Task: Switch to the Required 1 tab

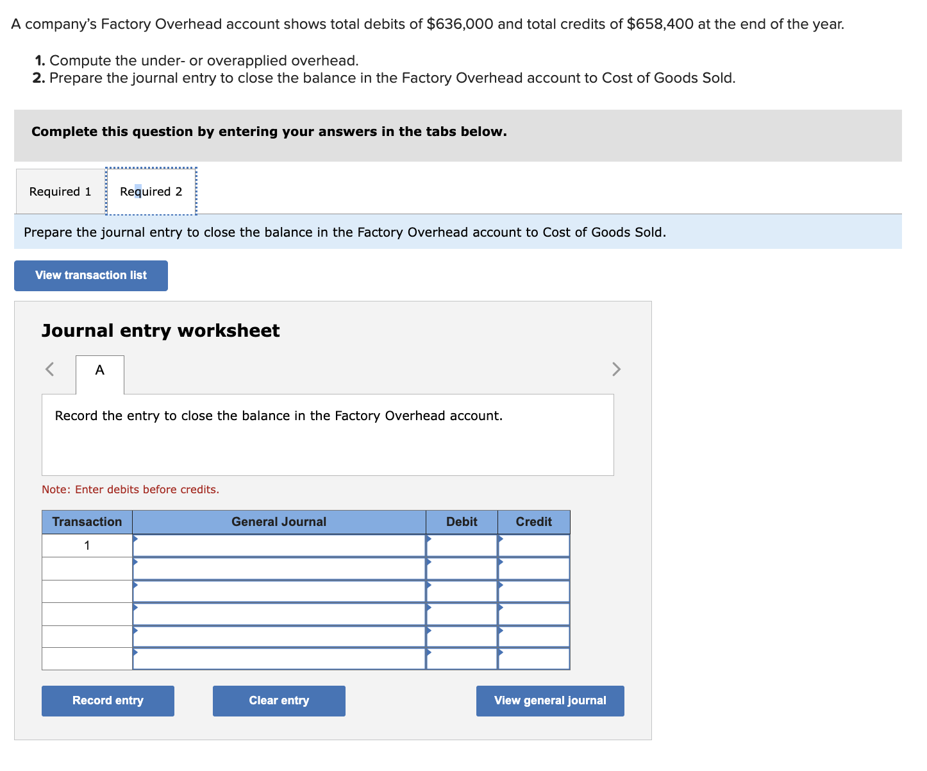Action: click(x=59, y=191)
